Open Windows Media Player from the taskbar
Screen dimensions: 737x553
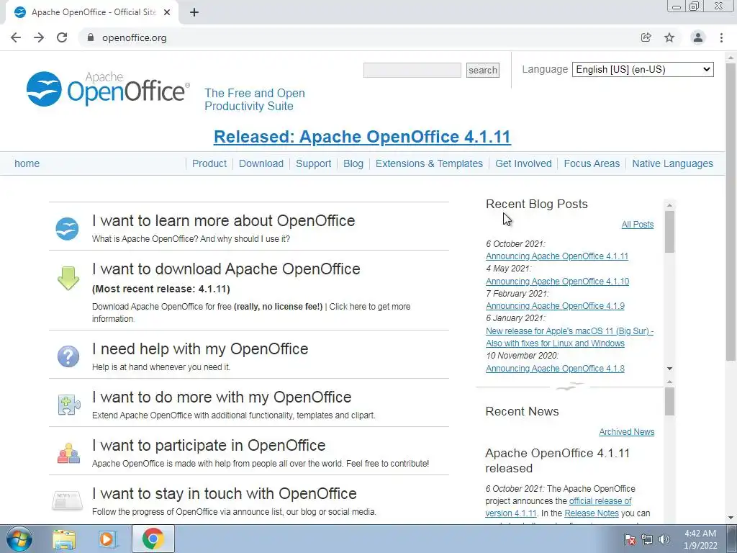coord(108,539)
